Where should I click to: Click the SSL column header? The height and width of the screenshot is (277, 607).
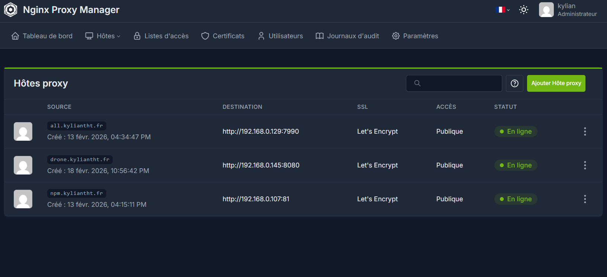(362, 107)
